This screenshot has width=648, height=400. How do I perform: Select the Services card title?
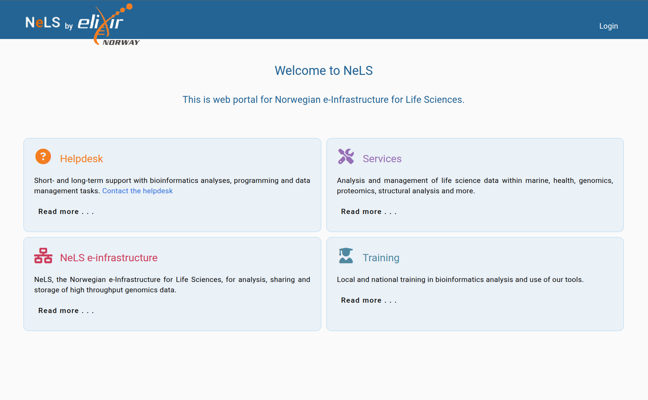tap(382, 159)
